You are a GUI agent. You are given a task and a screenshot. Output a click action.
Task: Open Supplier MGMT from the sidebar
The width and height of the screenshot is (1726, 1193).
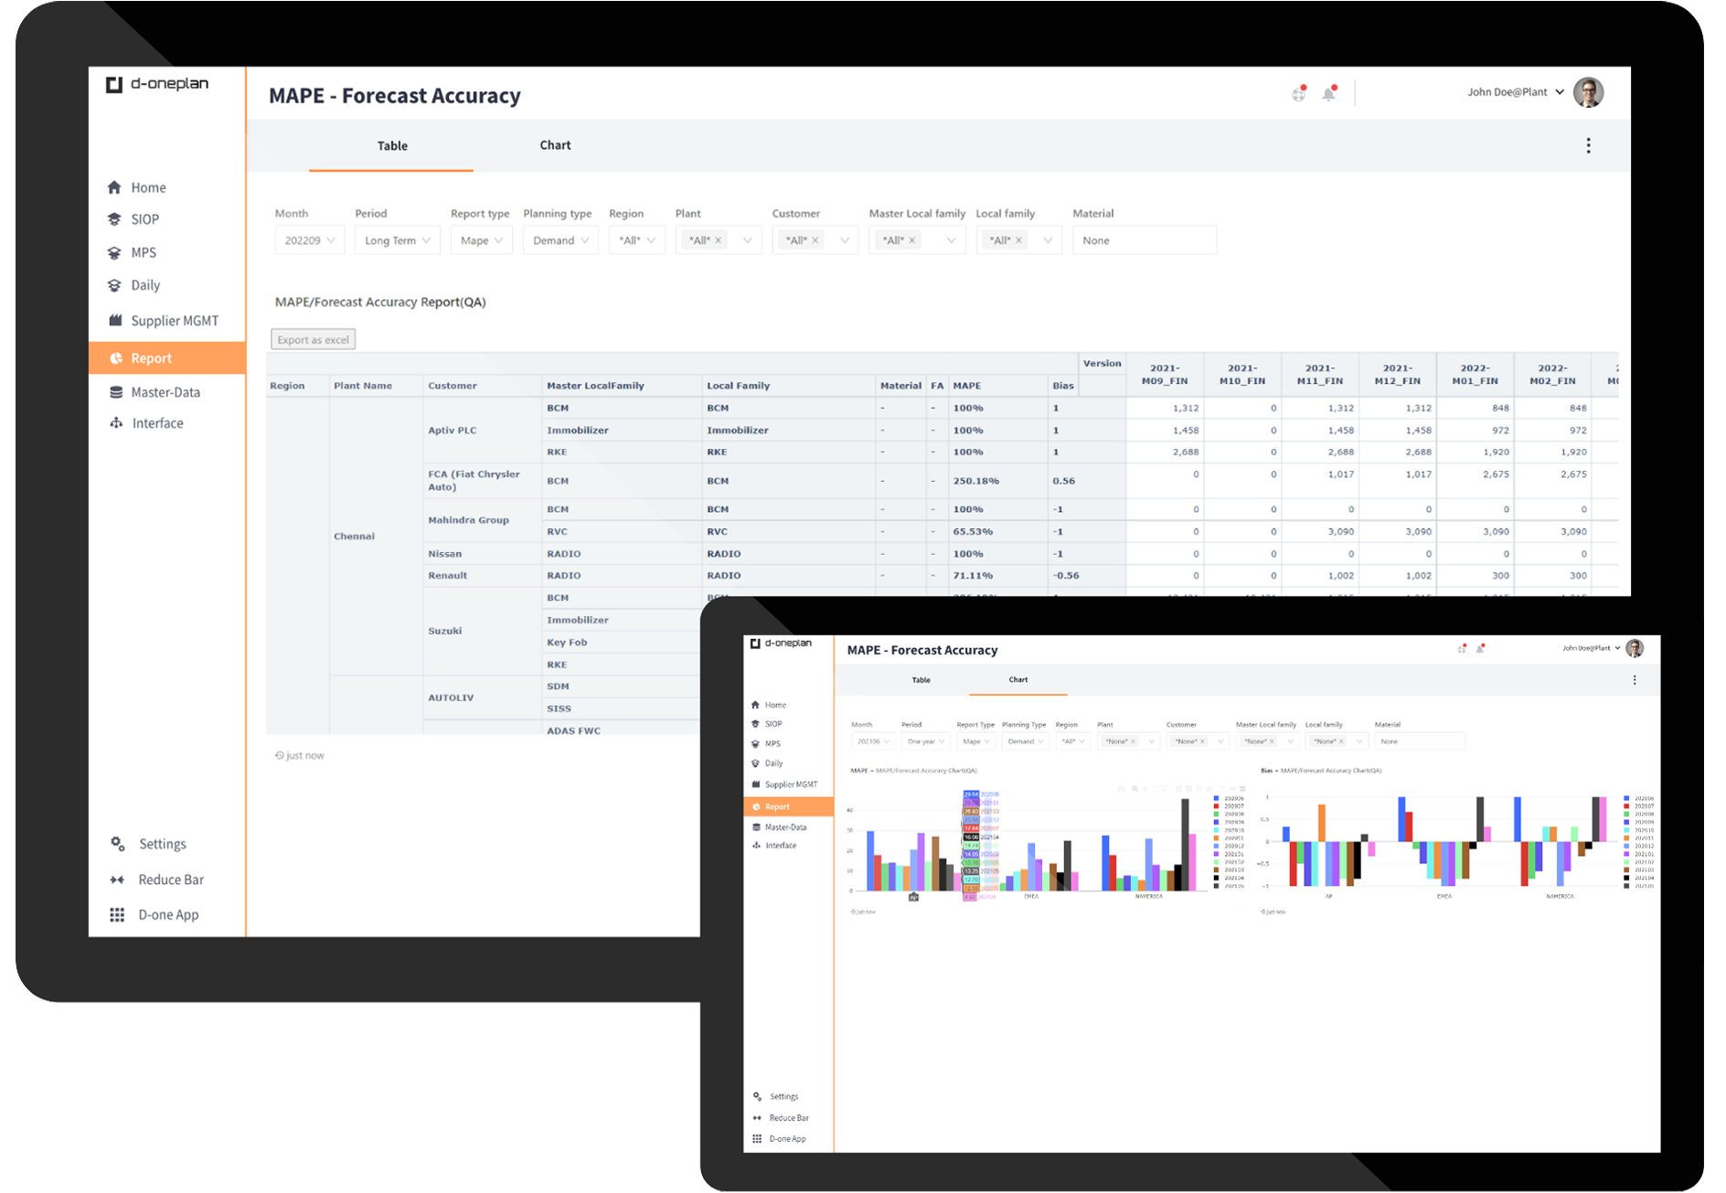(174, 320)
